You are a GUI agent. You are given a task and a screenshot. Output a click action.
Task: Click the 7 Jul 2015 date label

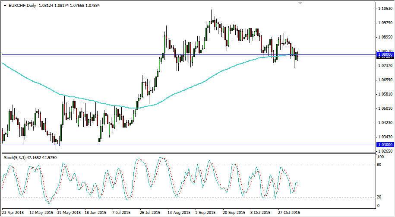tap(122, 213)
